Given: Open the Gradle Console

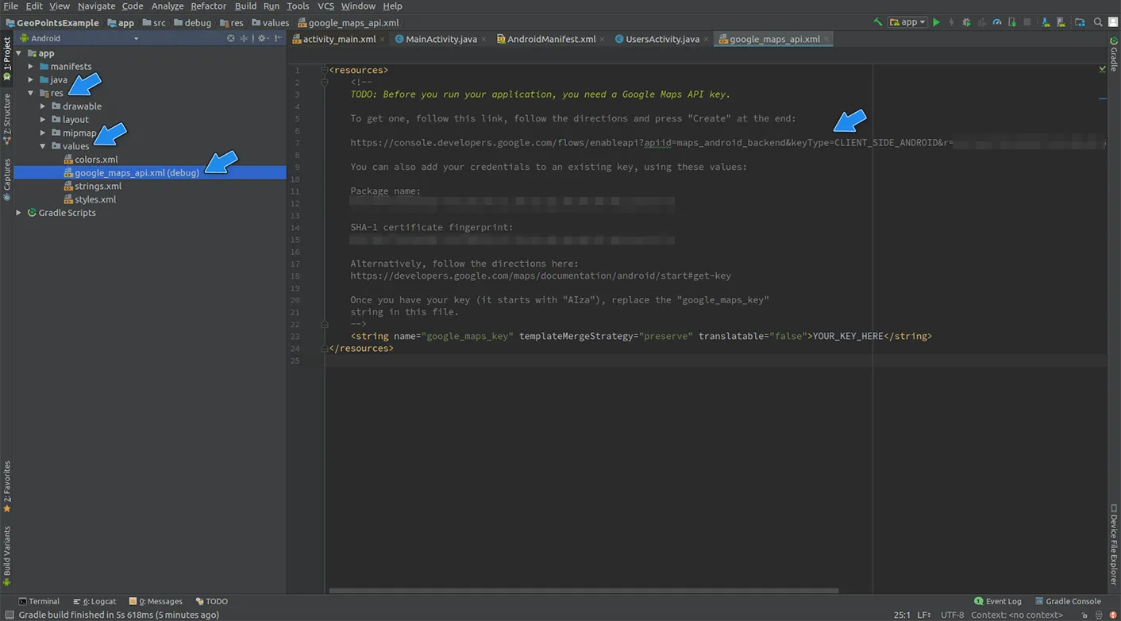Looking at the screenshot, I should 1068,601.
